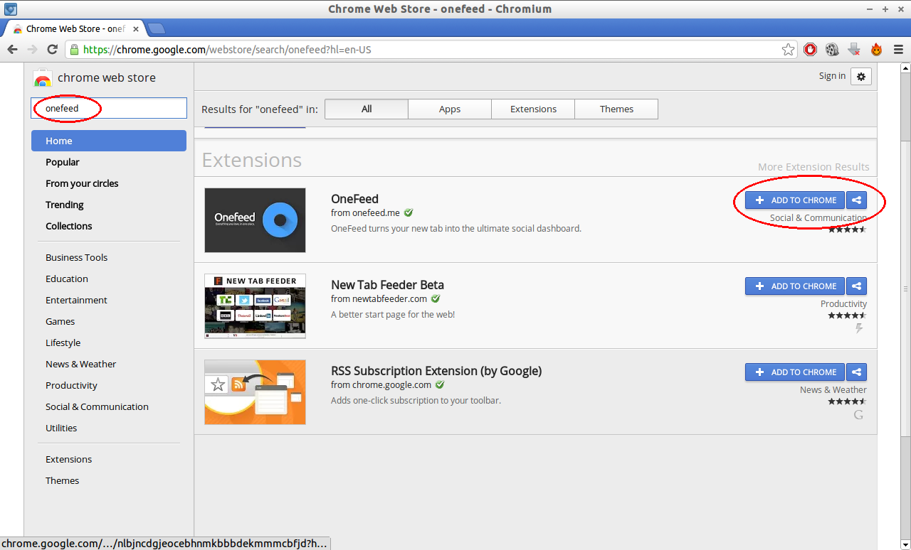Go to Home in the sidebar
Viewport: 911px width, 550px height.
pyautogui.click(x=109, y=141)
